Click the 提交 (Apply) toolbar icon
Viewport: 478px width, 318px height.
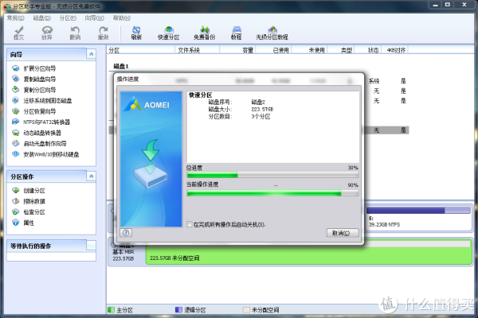tap(18, 33)
